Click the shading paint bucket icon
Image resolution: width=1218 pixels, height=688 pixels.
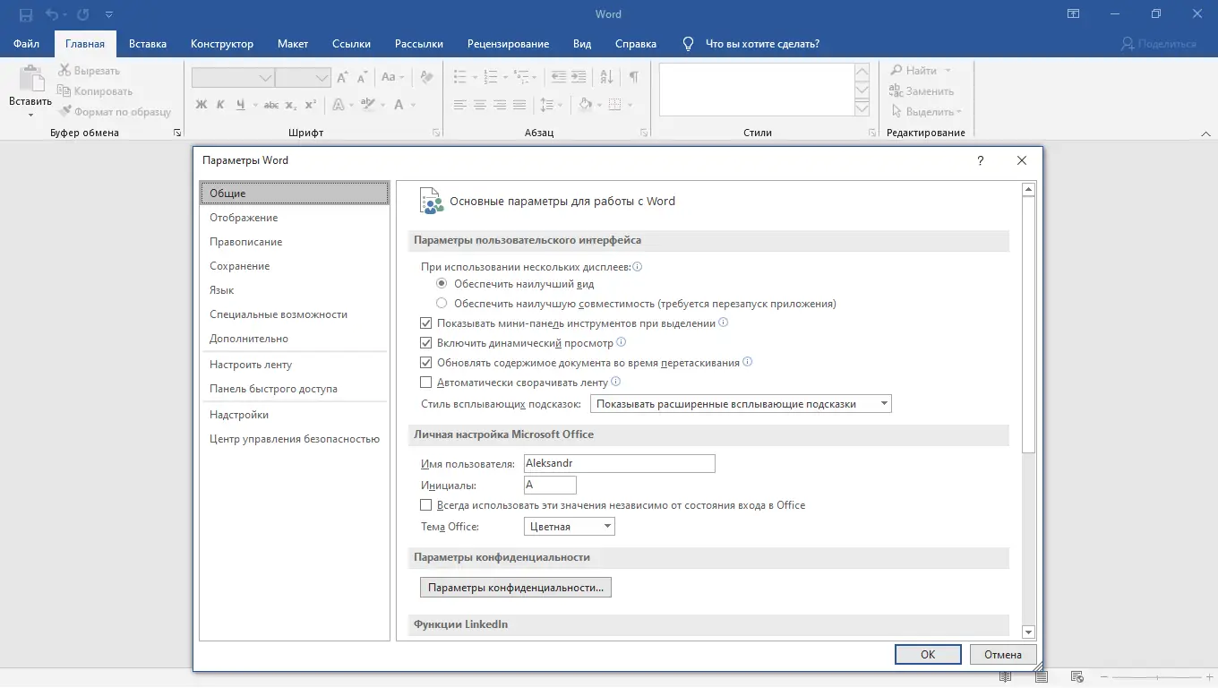(585, 105)
